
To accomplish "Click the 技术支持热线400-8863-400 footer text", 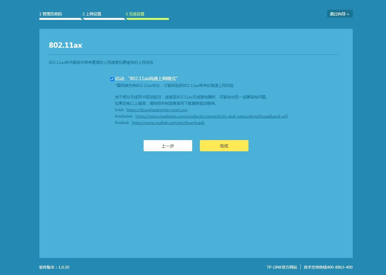I will 328,267.
